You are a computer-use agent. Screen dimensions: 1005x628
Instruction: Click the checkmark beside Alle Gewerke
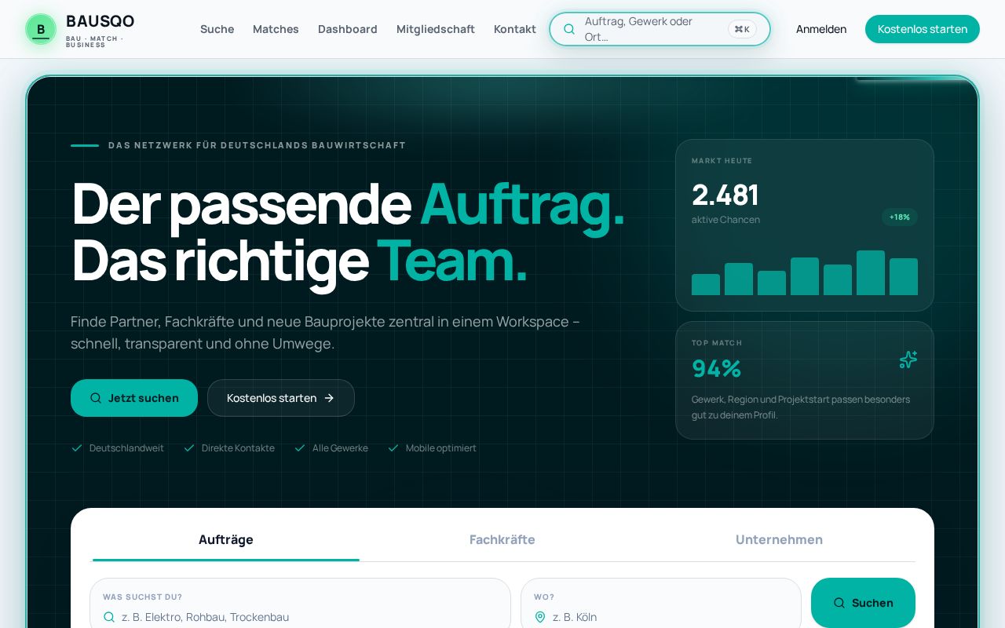click(300, 448)
